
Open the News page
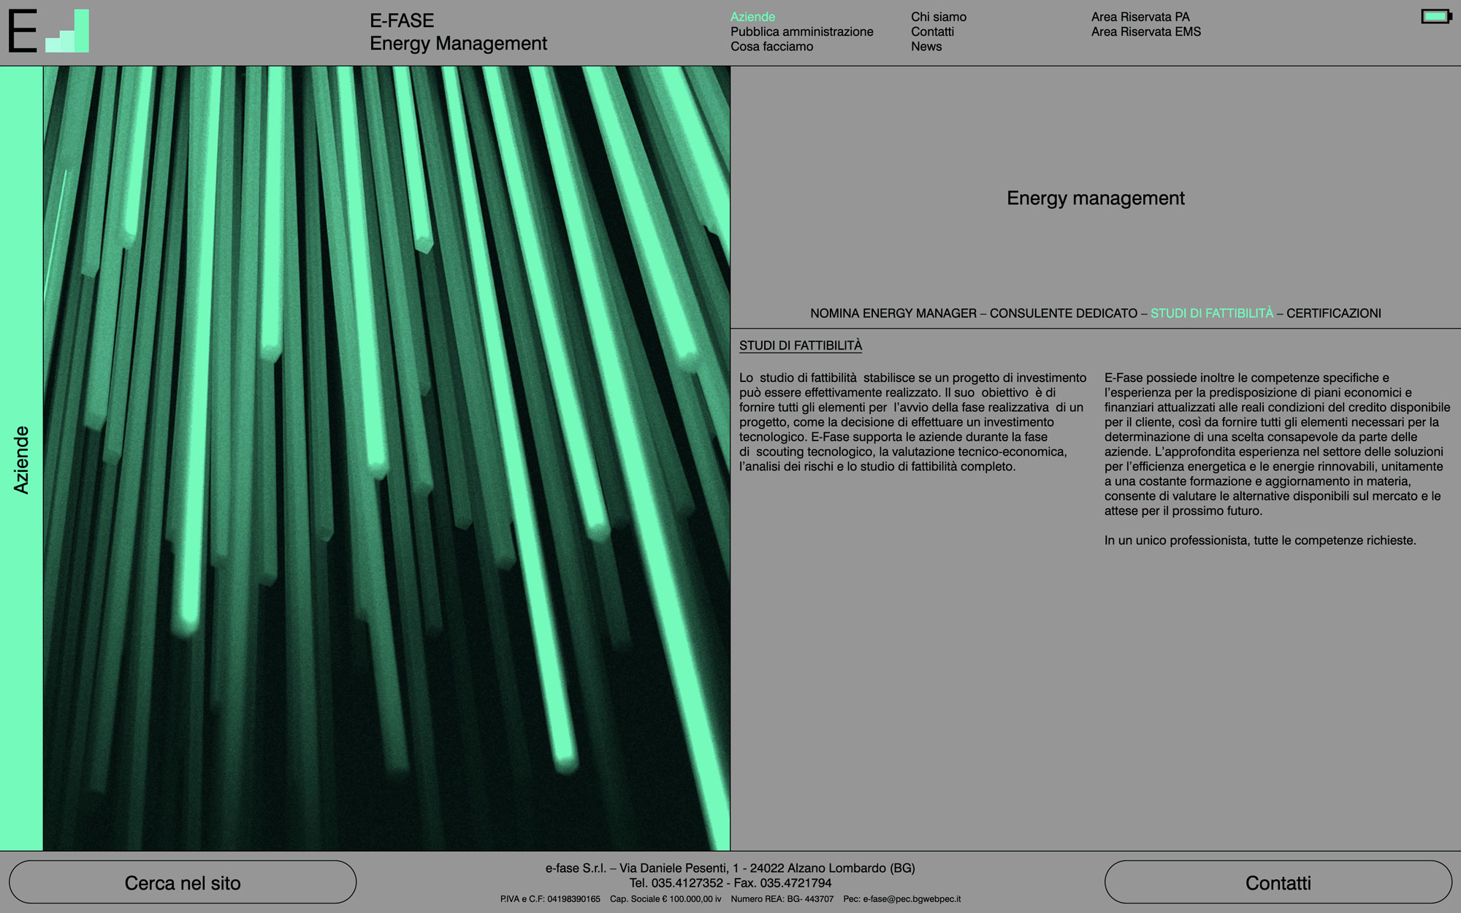click(926, 46)
